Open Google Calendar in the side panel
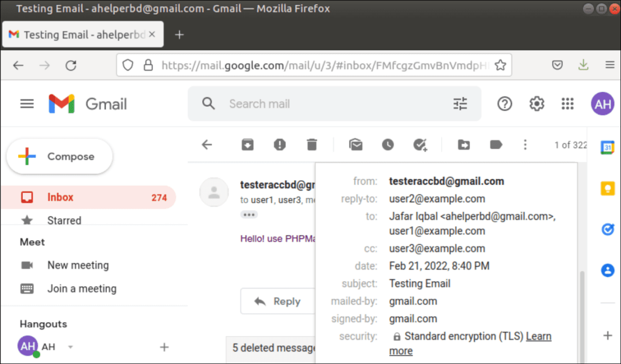Image resolution: width=621 pixels, height=364 pixels. coord(607,147)
